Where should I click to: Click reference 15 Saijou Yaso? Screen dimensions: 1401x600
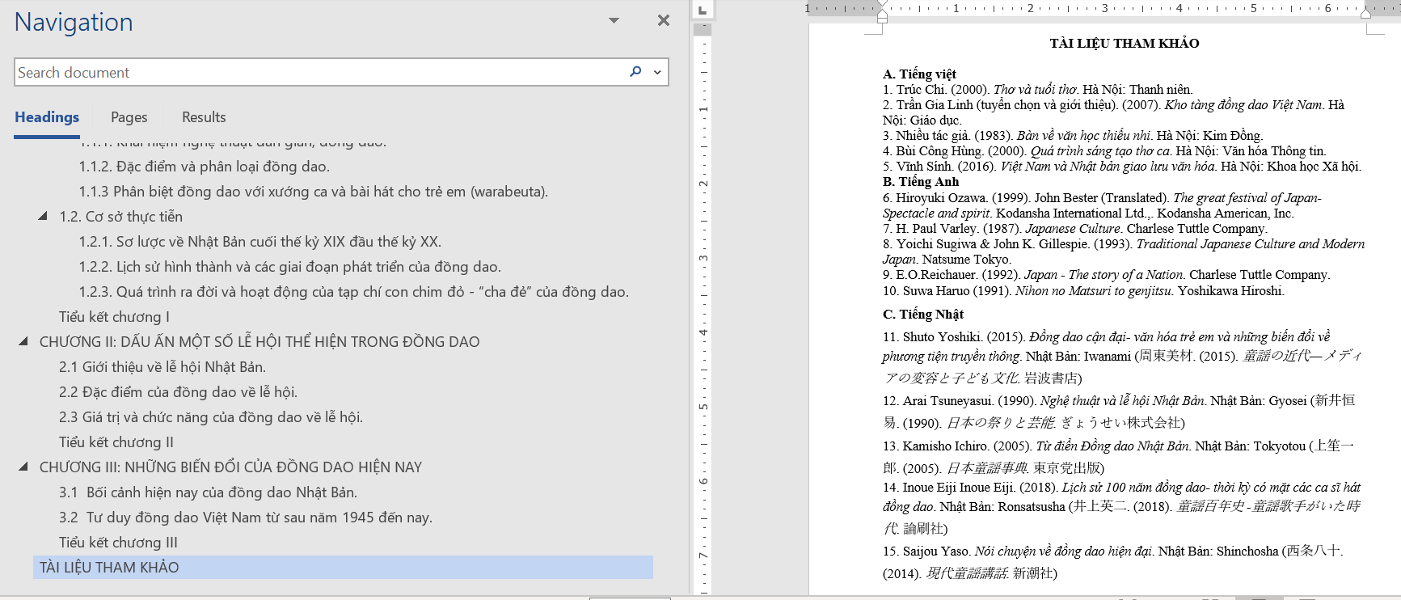tap(1113, 562)
